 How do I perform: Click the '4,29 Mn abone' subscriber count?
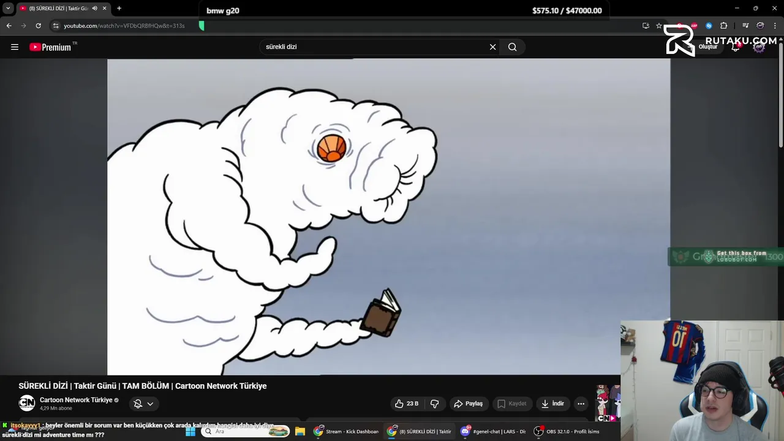(56, 408)
